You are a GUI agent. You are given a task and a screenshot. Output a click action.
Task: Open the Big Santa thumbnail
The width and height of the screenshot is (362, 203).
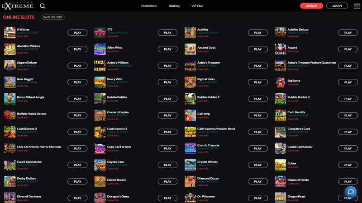[x=280, y=83]
